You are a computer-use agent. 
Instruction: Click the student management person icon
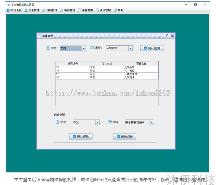coord(26,10)
